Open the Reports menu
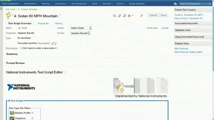 coord(121,4)
